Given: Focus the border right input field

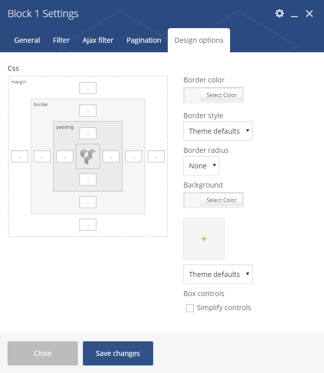Looking at the screenshot, I should 134,156.
